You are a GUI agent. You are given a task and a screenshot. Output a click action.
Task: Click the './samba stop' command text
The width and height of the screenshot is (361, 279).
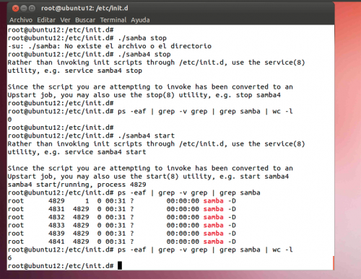coord(142,38)
